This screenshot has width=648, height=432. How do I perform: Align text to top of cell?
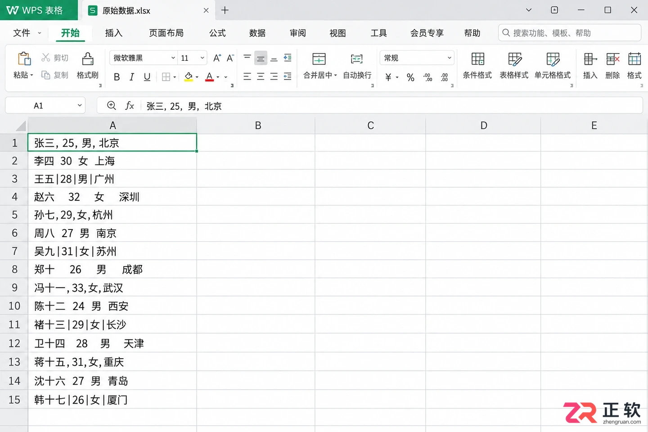[247, 58]
